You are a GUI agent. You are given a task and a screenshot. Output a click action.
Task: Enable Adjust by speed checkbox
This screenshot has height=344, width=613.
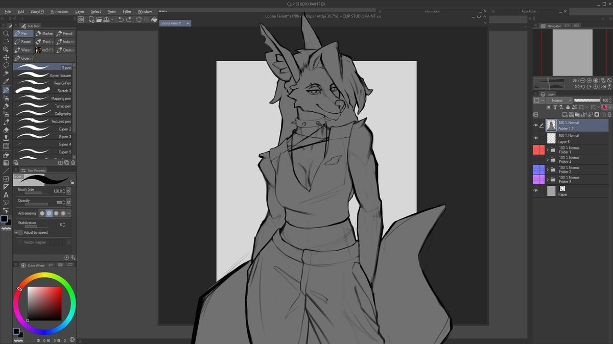point(20,232)
